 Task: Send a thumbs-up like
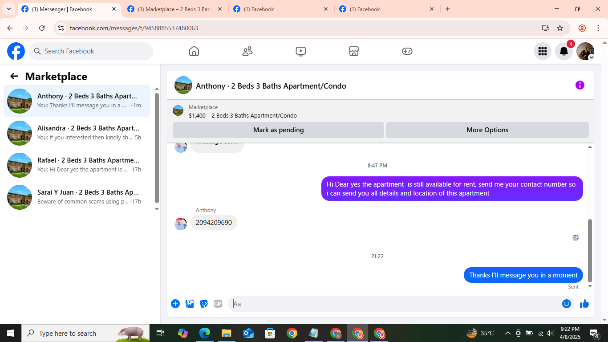[584, 304]
